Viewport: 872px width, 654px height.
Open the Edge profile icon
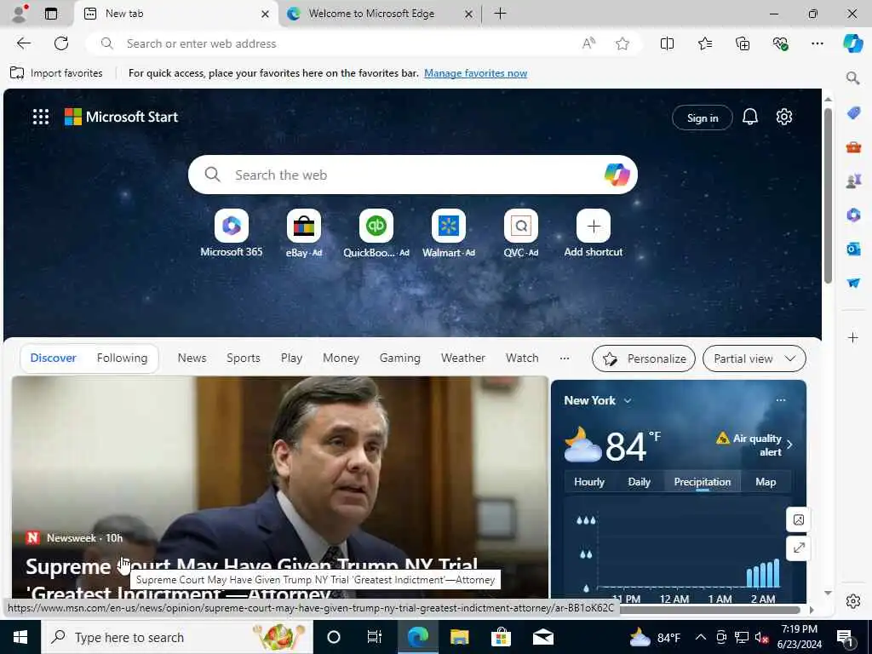pyautogui.click(x=20, y=14)
